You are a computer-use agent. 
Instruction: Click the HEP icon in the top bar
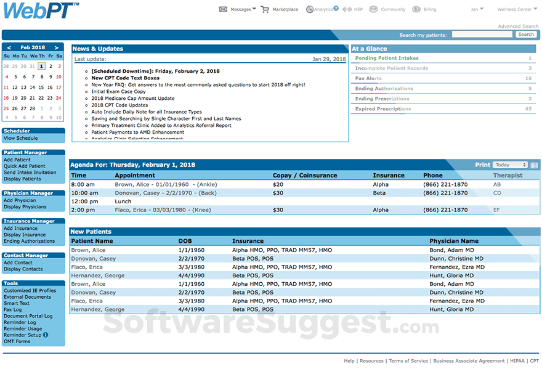(x=346, y=9)
